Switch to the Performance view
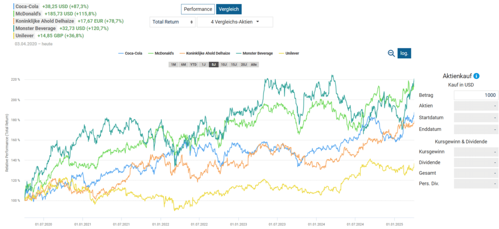The height and width of the screenshot is (229, 499). pos(198,9)
